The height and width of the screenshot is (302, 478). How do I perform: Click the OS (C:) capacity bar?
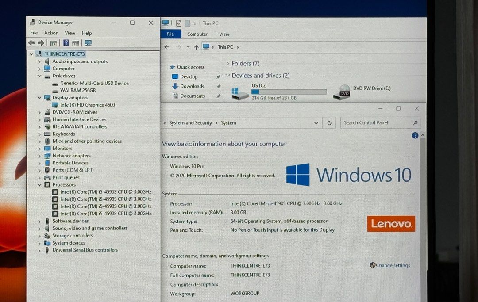[289, 92]
